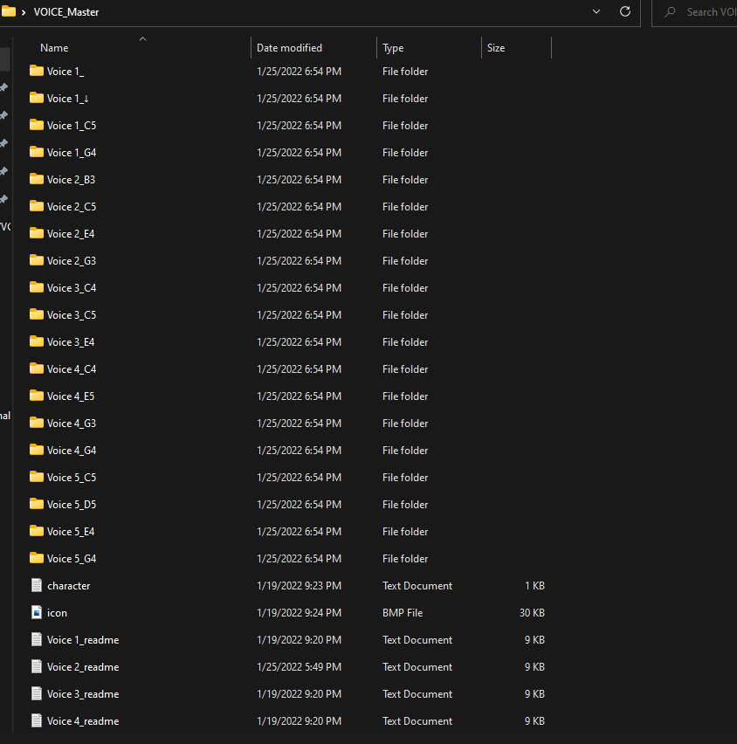Click the 9 KB size of Voice 4_readme
737x744 pixels.
coord(534,721)
